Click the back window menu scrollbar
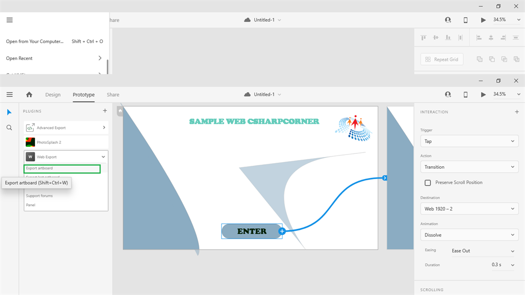The width and height of the screenshot is (525, 295). [108, 67]
